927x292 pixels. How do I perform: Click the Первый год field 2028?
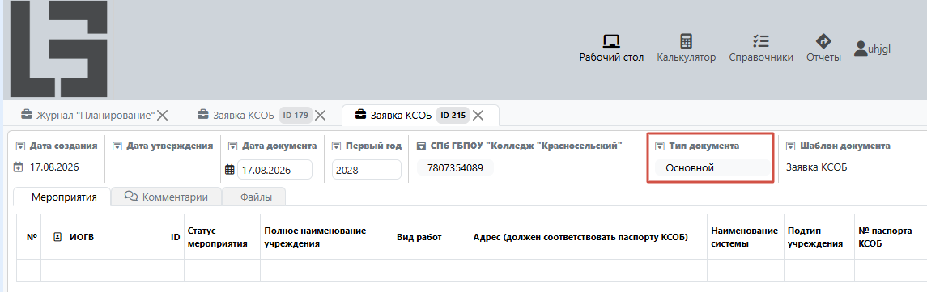tap(367, 170)
